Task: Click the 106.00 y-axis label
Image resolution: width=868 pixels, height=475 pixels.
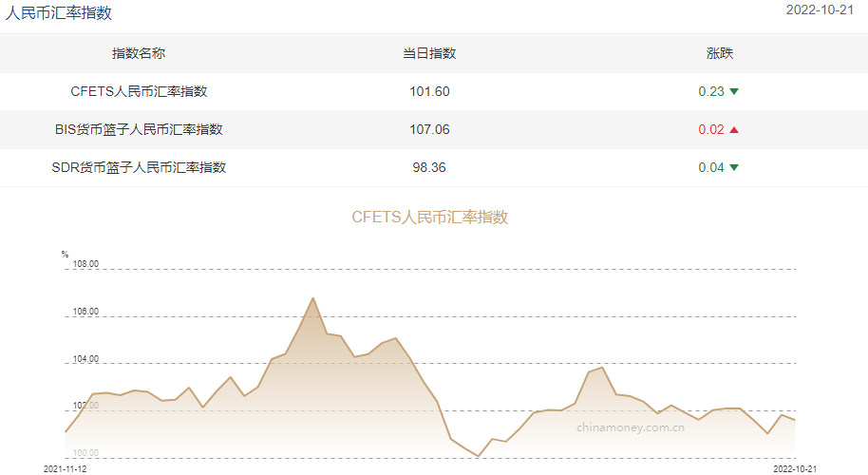Action: click(x=85, y=312)
